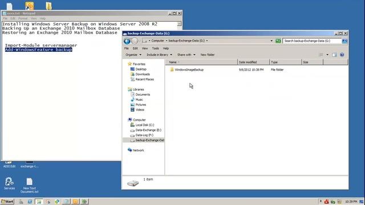Click the Favorites star icon in navigation pane

click(x=129, y=64)
